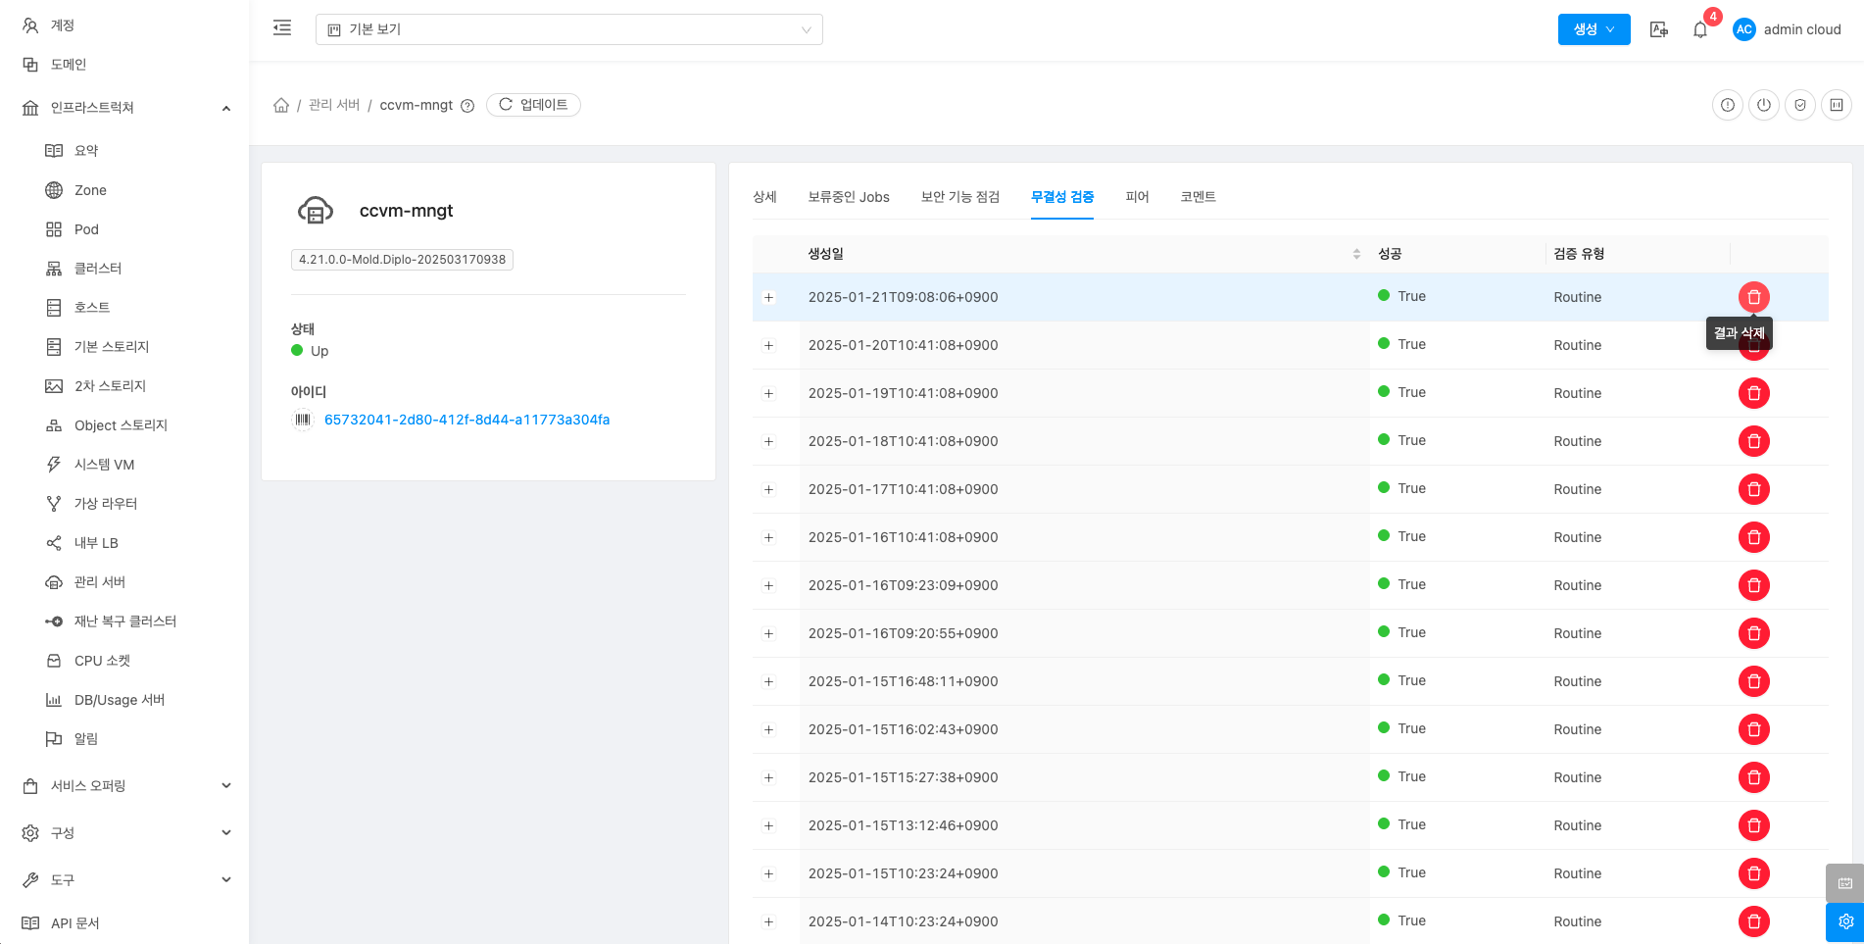
Task: Click the 업데이트 refresh button
Action: click(x=533, y=105)
